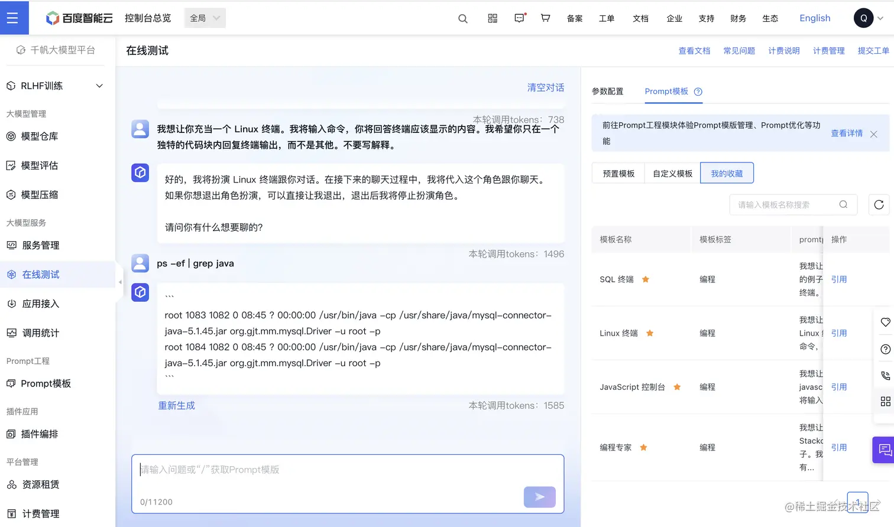894x527 pixels.
Task: Click the Baidu AI Cloud logo
Action: pyautogui.click(x=79, y=18)
